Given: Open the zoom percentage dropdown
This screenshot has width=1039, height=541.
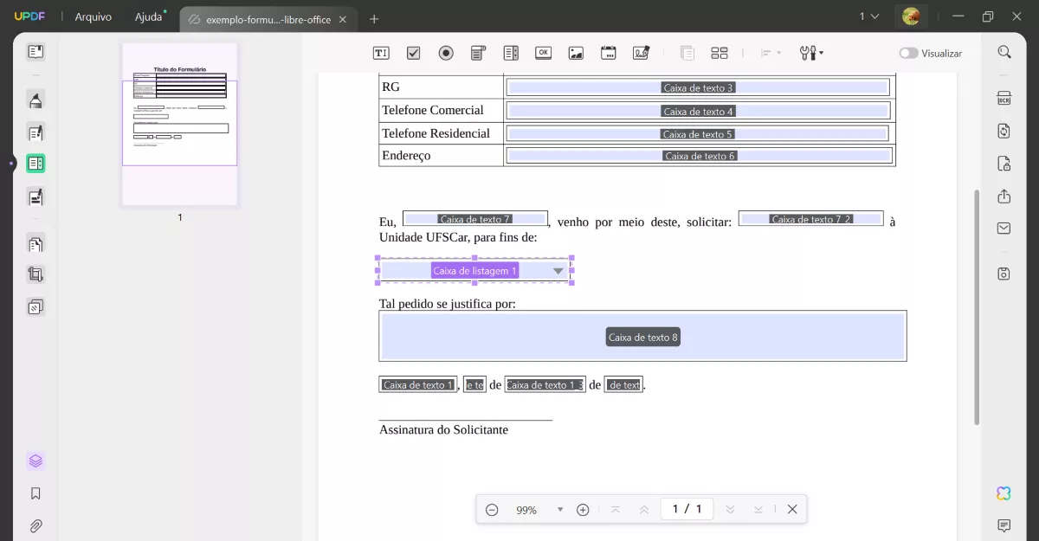Looking at the screenshot, I should pyautogui.click(x=559, y=510).
